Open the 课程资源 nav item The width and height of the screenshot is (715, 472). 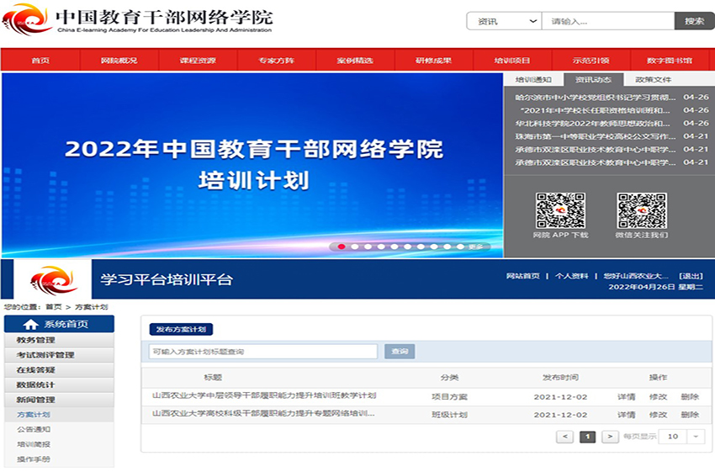click(198, 61)
